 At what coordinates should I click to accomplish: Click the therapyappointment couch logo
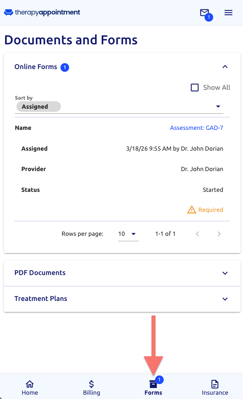coord(9,12)
